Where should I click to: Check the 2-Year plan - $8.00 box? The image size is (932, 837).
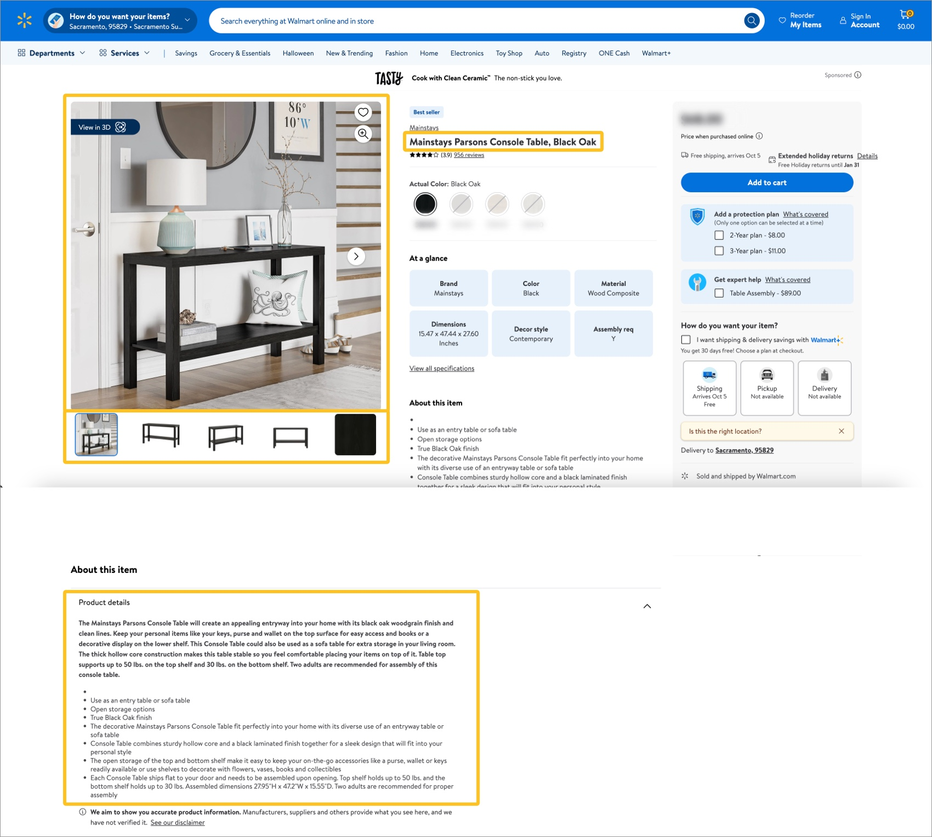[719, 236]
